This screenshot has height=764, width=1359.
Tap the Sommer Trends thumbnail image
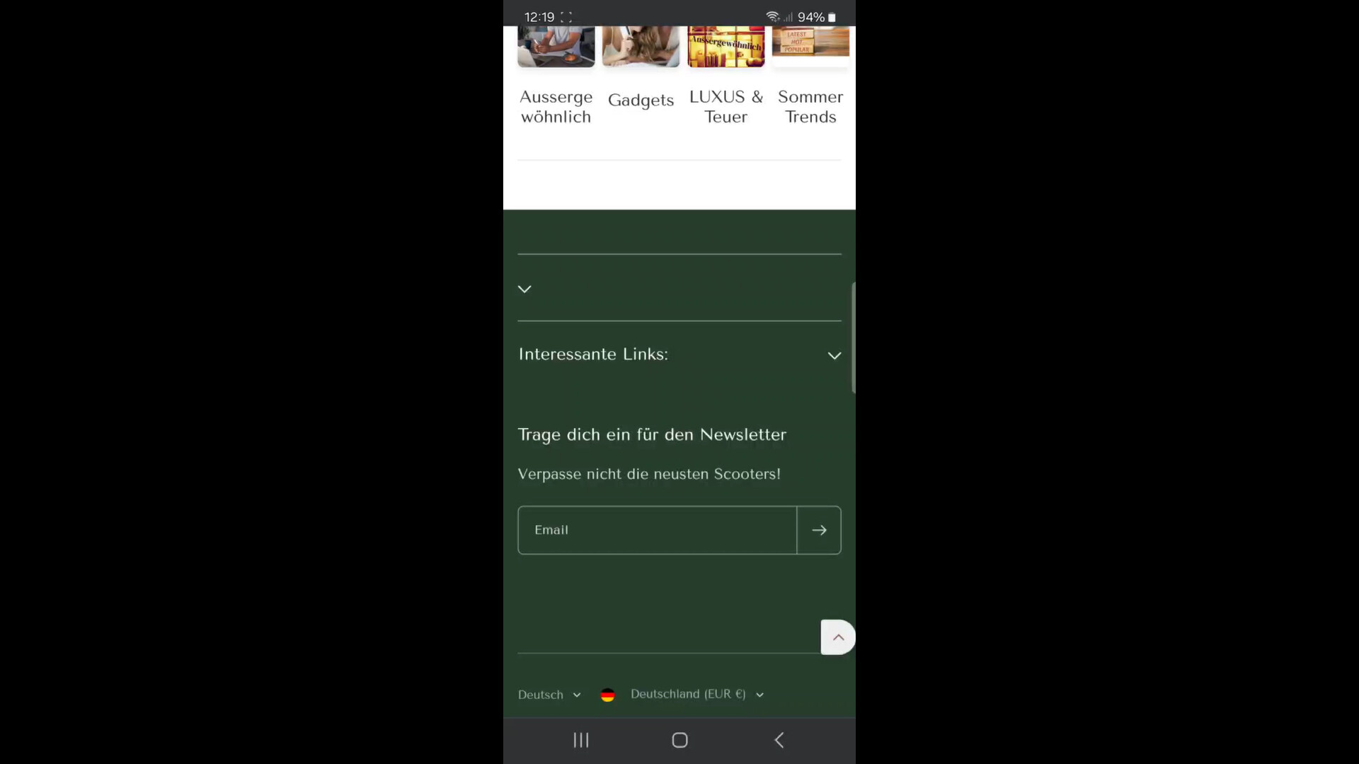810,42
